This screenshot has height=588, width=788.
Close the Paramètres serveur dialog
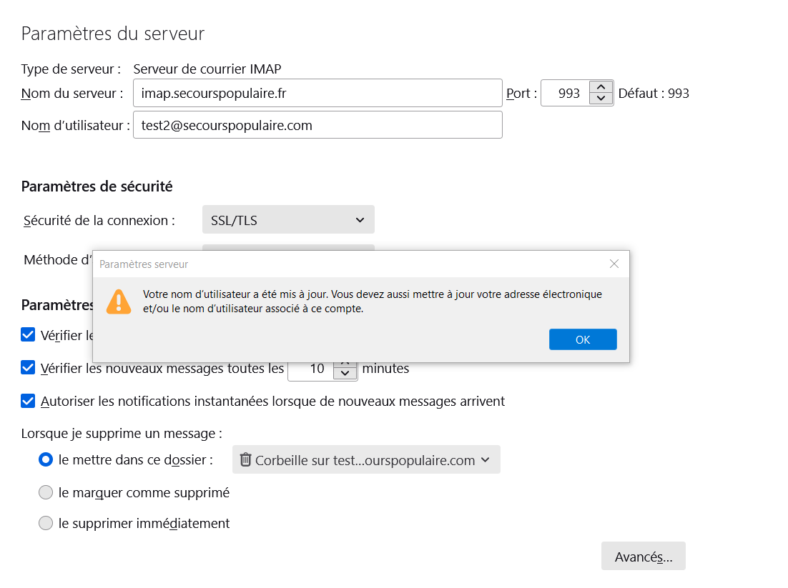tap(614, 264)
